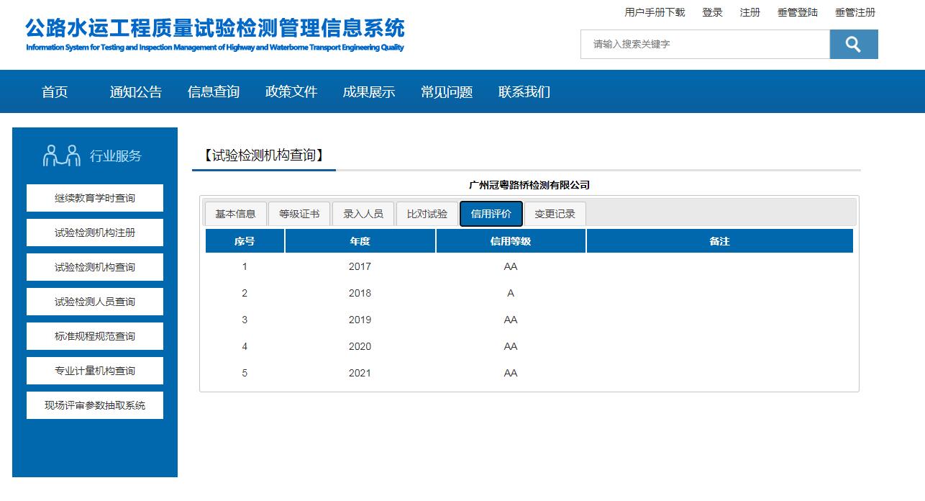Screen dimensions: 925x501
Task: Select the 信用评价 tab
Action: pos(491,214)
